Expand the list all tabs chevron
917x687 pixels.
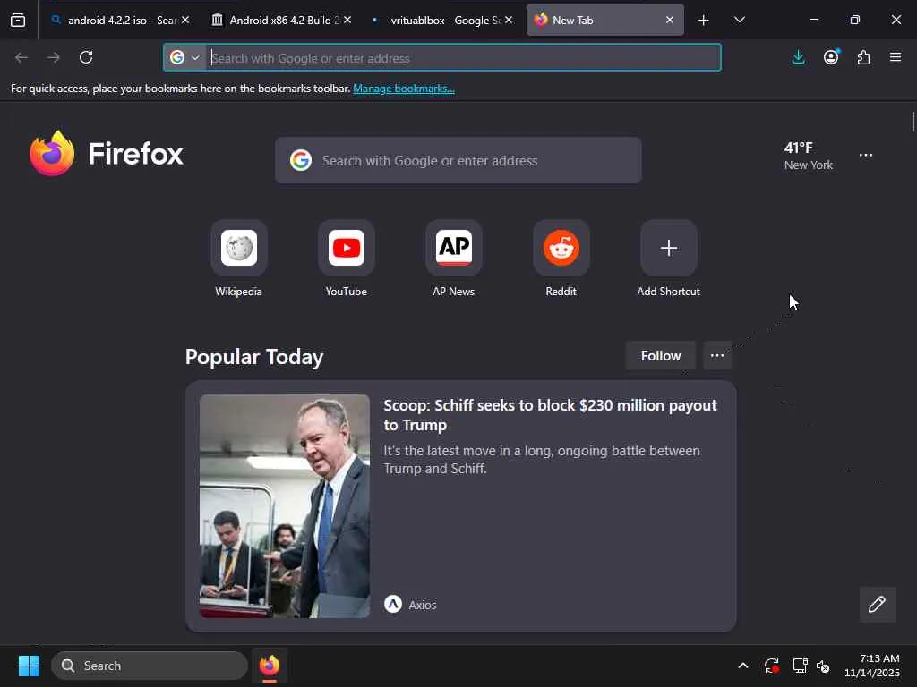740,20
